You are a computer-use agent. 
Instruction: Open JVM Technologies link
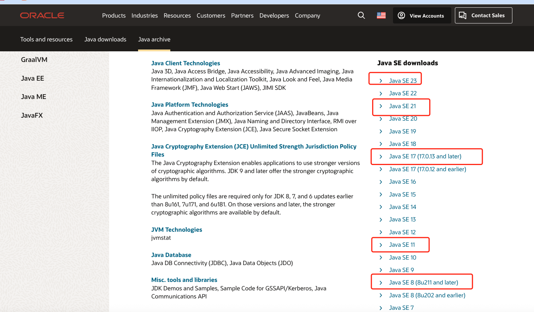[x=177, y=230]
